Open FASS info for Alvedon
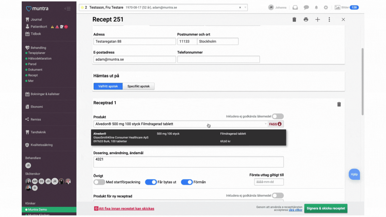Image resolution: width=386 pixels, height=217 pixels. pos(275,124)
